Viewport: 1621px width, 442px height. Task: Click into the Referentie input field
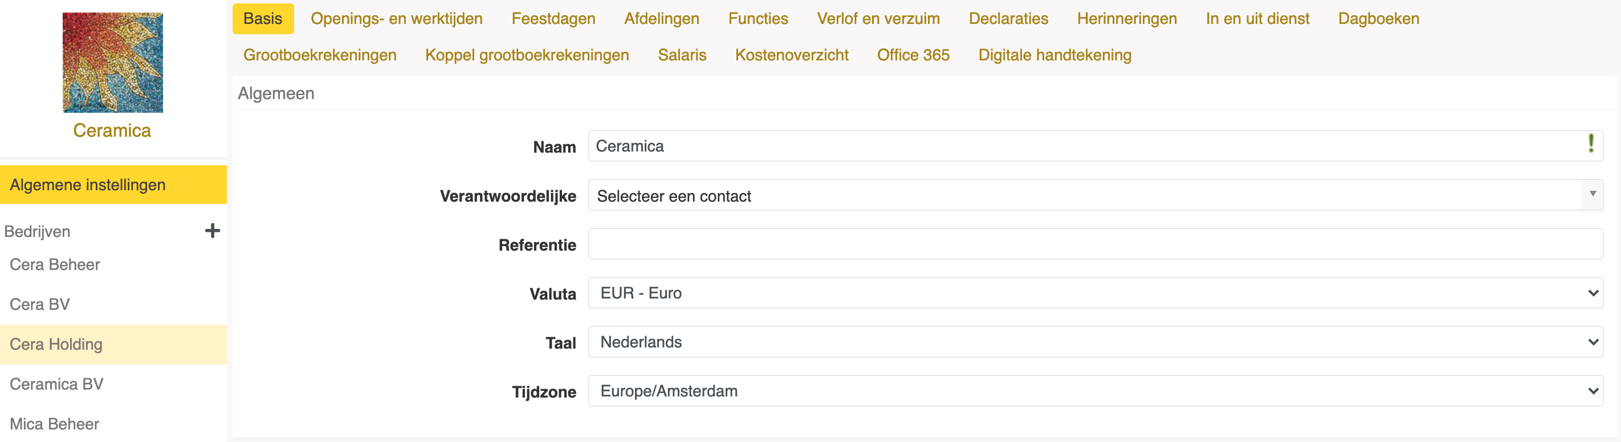pyautogui.click(x=1095, y=244)
